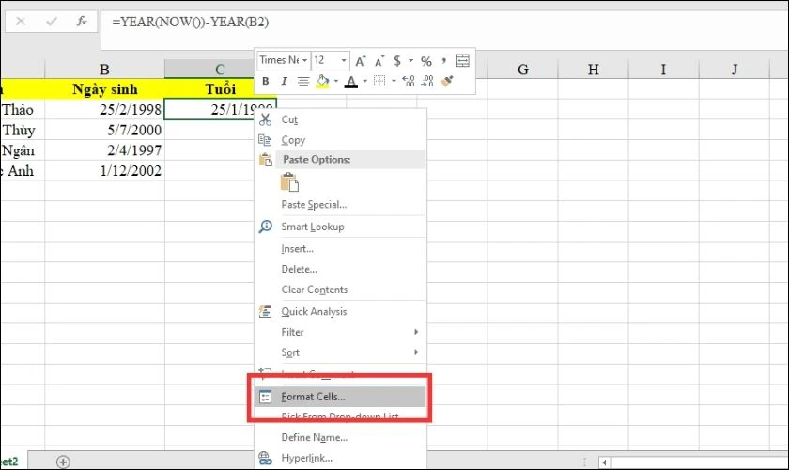The width and height of the screenshot is (789, 470).
Task: Toggle italic in the mini toolbar
Action: 284,81
